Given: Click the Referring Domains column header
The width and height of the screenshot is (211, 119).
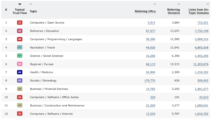Looking at the screenshot, I should click(x=173, y=11).
